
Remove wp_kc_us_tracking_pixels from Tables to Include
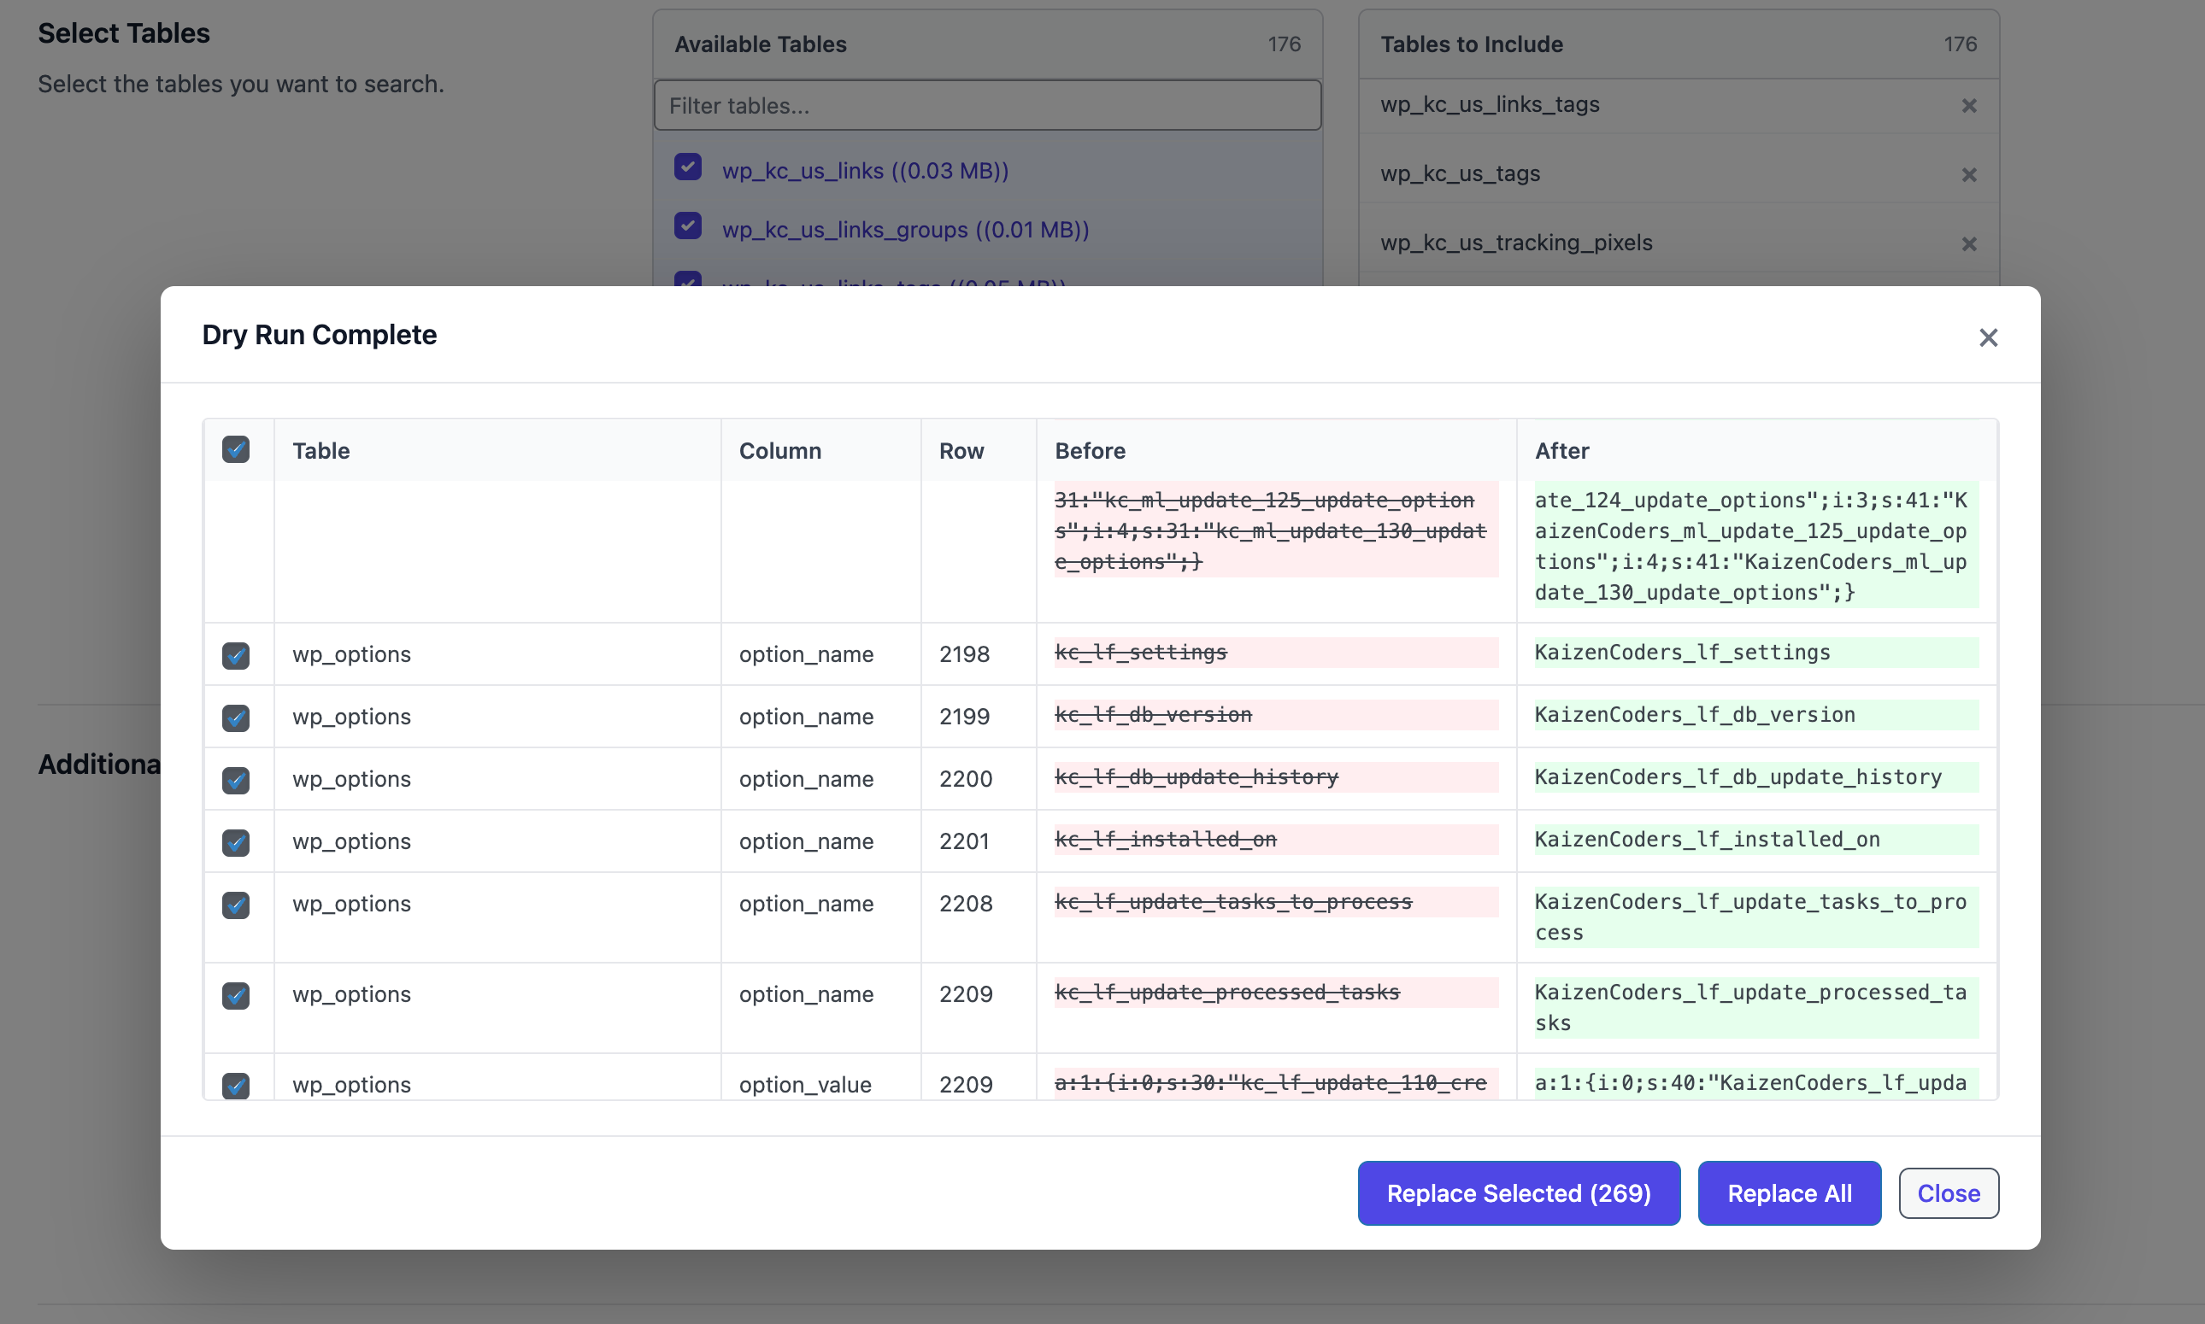(x=1968, y=243)
